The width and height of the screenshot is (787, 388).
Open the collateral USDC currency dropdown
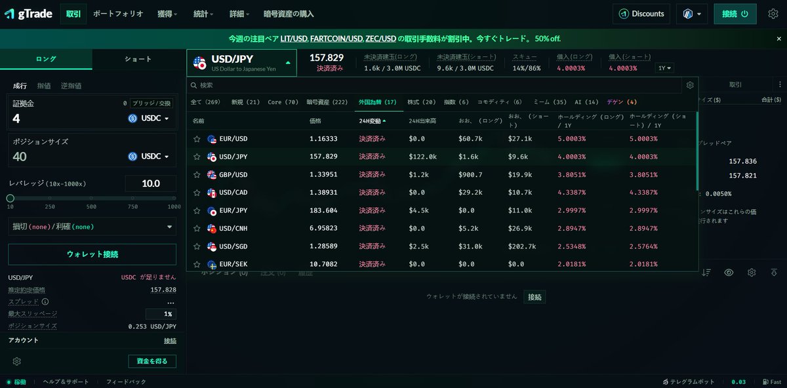pyautogui.click(x=149, y=119)
